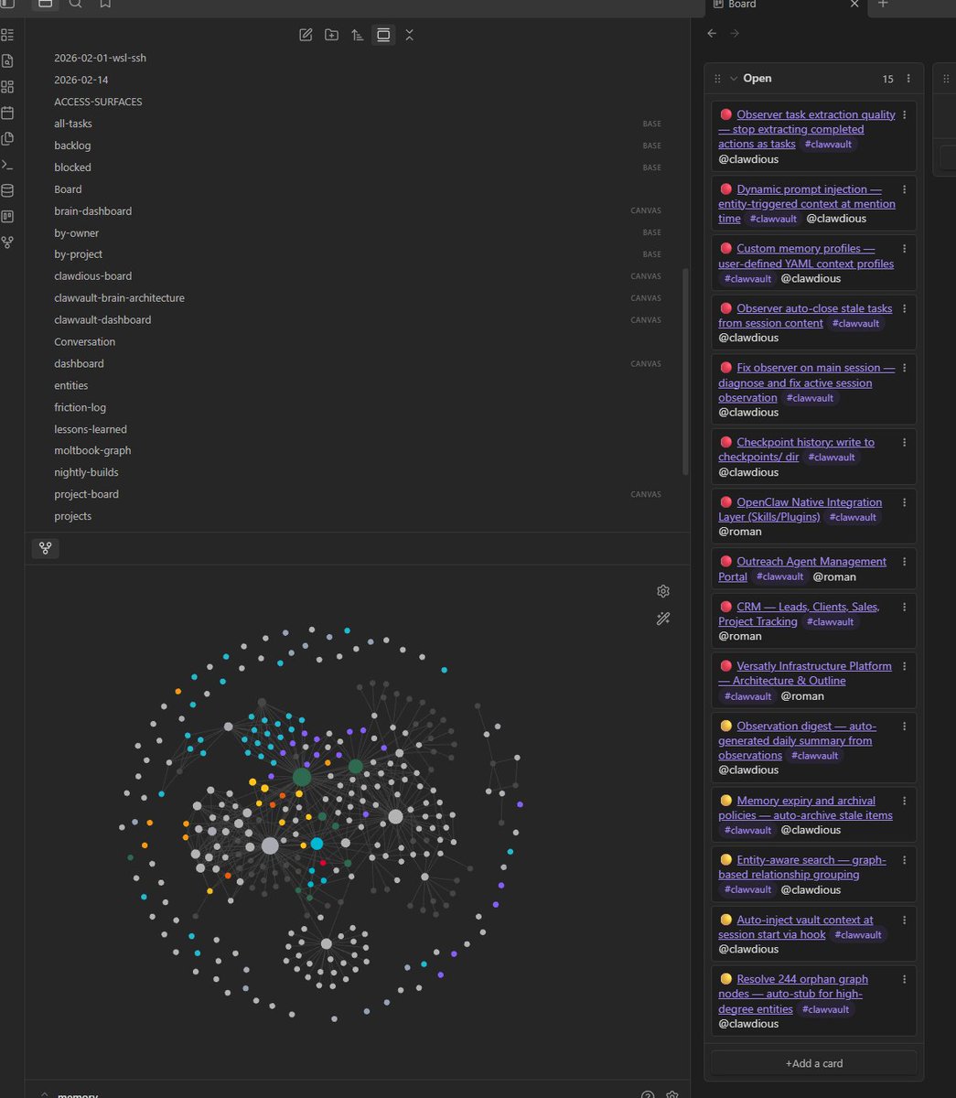Open Dynamic prompt injection link

point(807,204)
